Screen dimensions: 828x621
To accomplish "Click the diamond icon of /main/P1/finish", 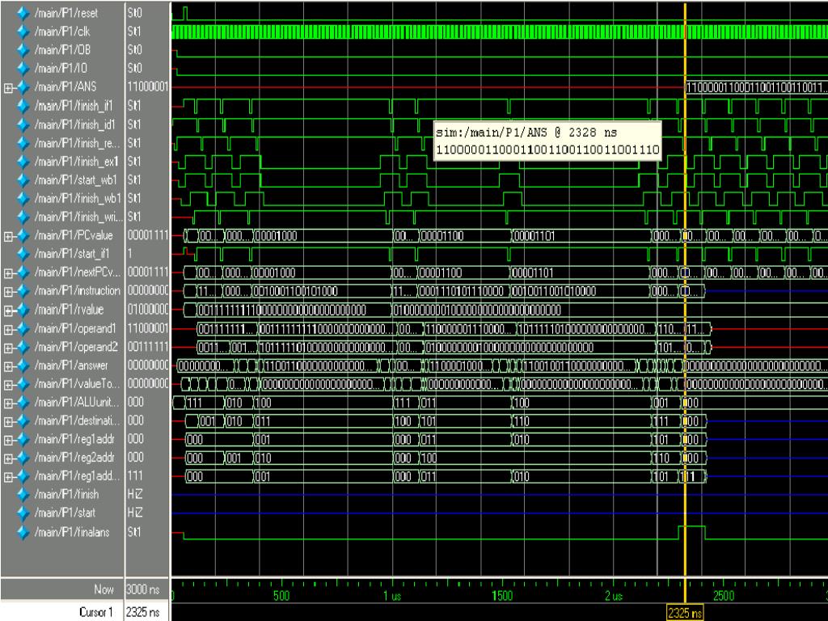I will tap(23, 495).
